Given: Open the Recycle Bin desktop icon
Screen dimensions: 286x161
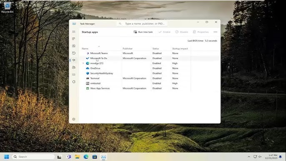Looking at the screenshot, I should point(8,8).
